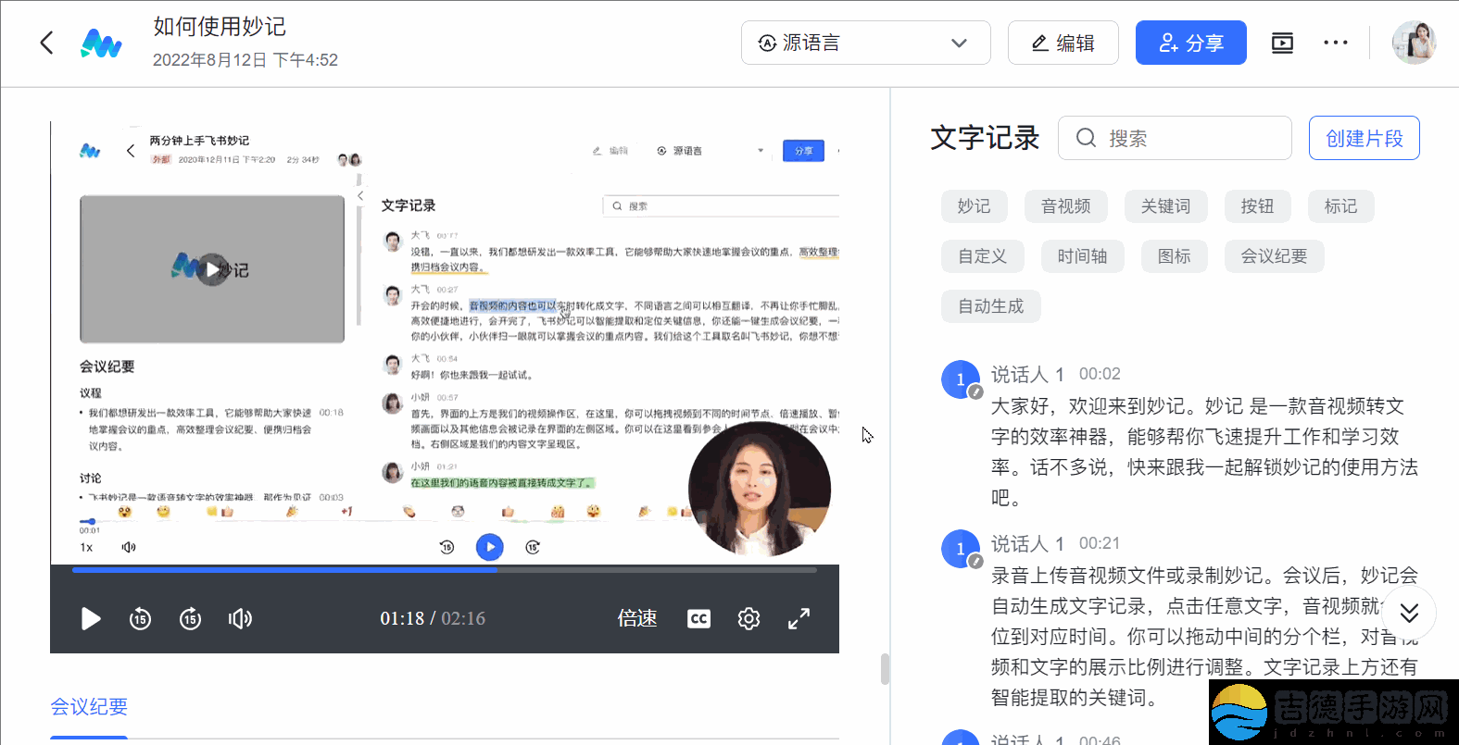The width and height of the screenshot is (1459, 745).
Task: Rewind 15 seconds in main player
Action: pos(140,618)
